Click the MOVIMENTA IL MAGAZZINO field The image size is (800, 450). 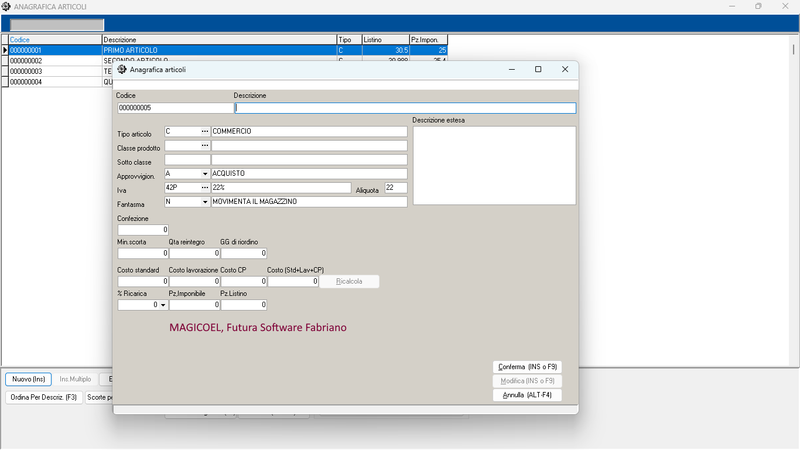click(x=309, y=202)
